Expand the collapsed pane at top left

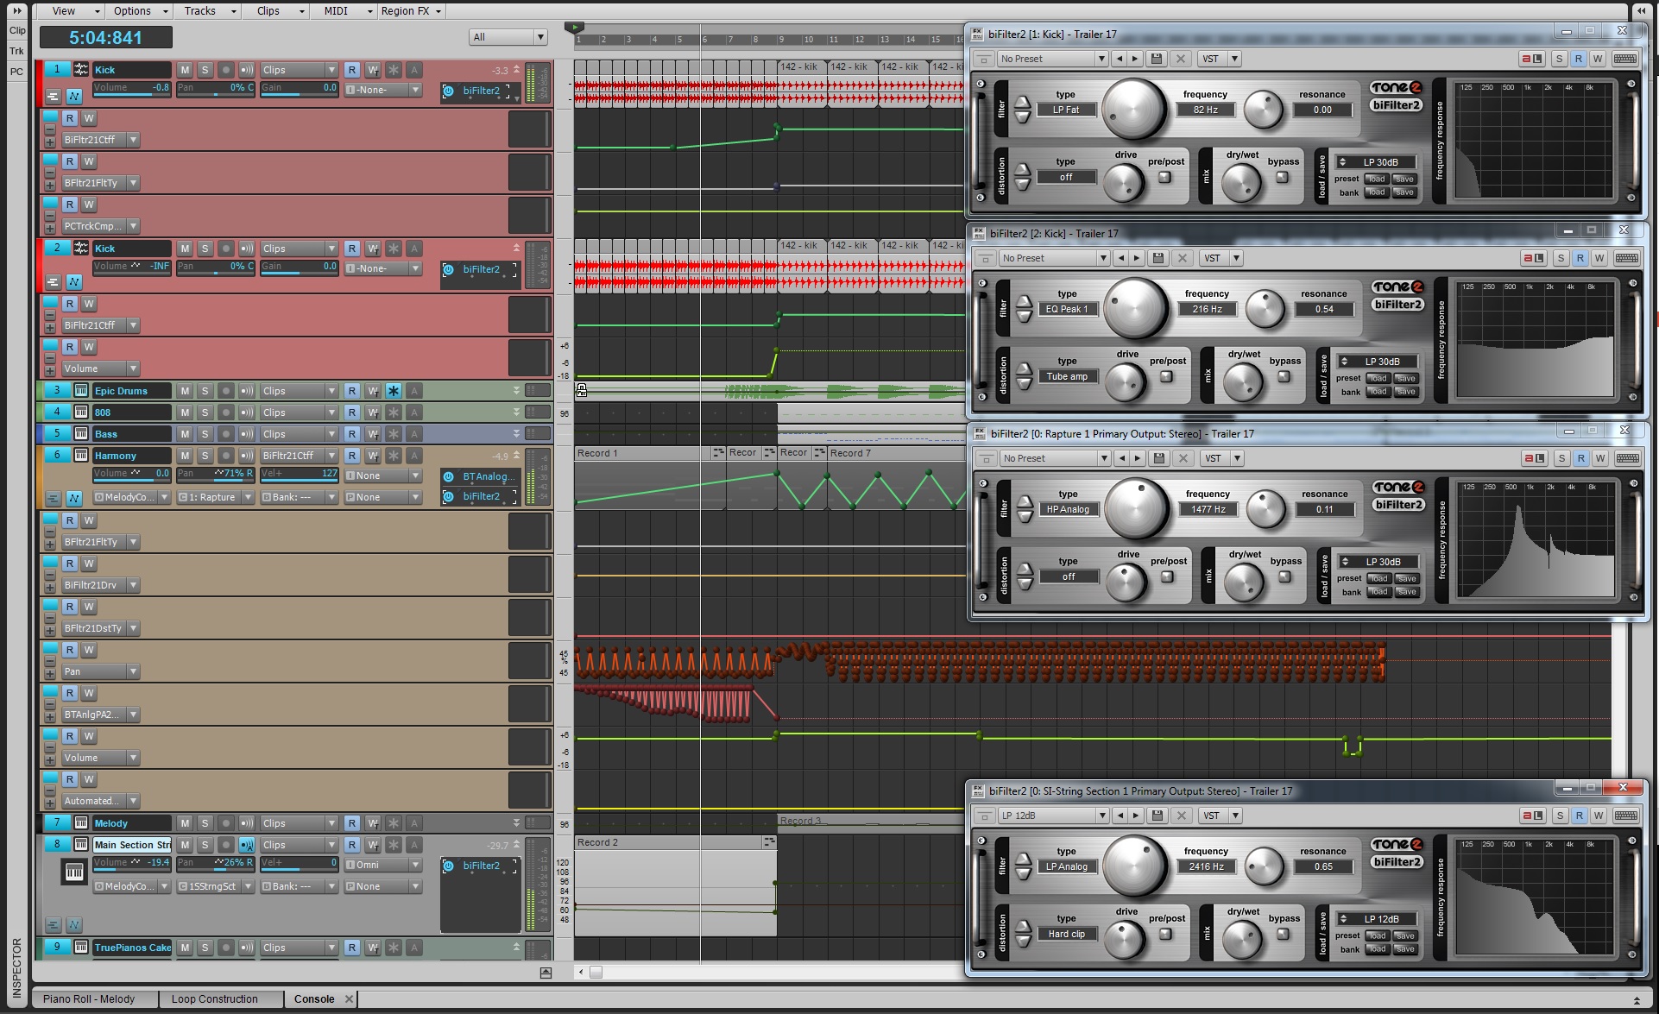click(17, 11)
